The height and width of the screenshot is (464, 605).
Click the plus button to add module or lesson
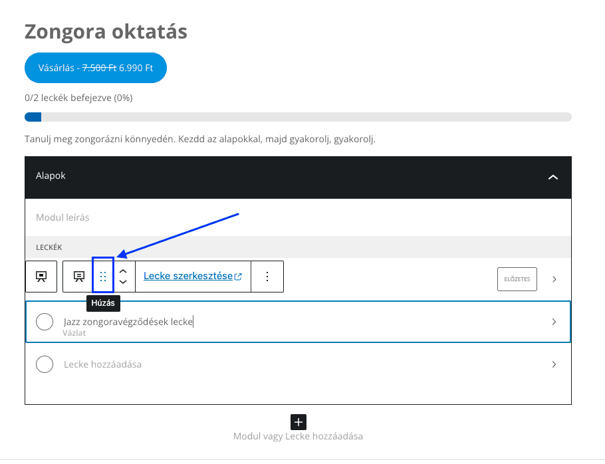point(299,422)
